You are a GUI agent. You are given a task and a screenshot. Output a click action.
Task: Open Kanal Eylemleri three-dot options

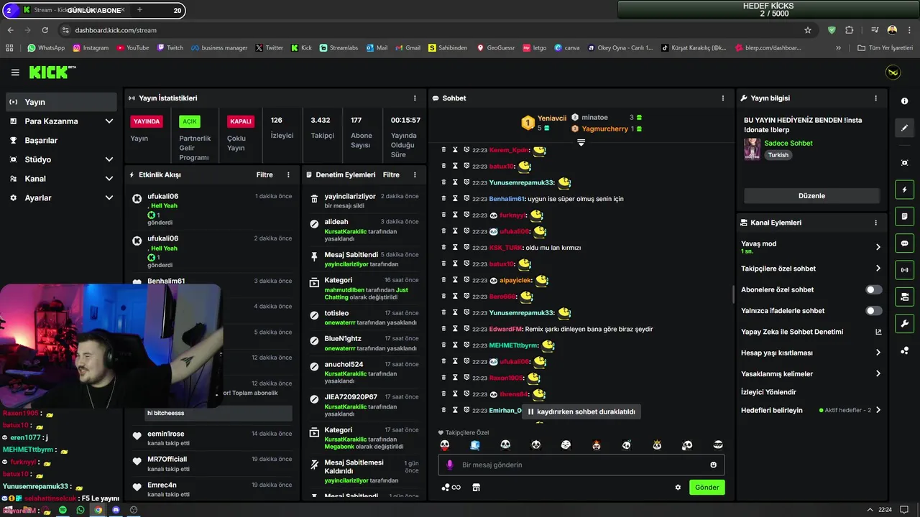pyautogui.click(x=875, y=223)
